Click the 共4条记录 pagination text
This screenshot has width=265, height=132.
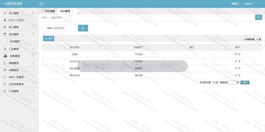[205, 82]
